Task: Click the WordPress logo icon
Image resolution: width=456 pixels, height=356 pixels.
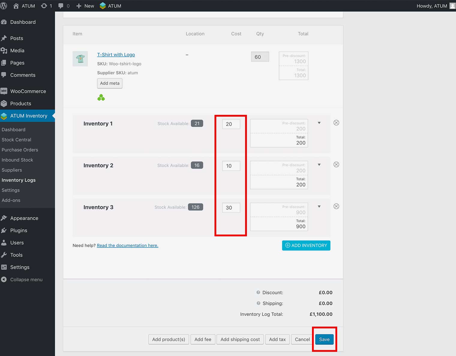Action: (4, 6)
